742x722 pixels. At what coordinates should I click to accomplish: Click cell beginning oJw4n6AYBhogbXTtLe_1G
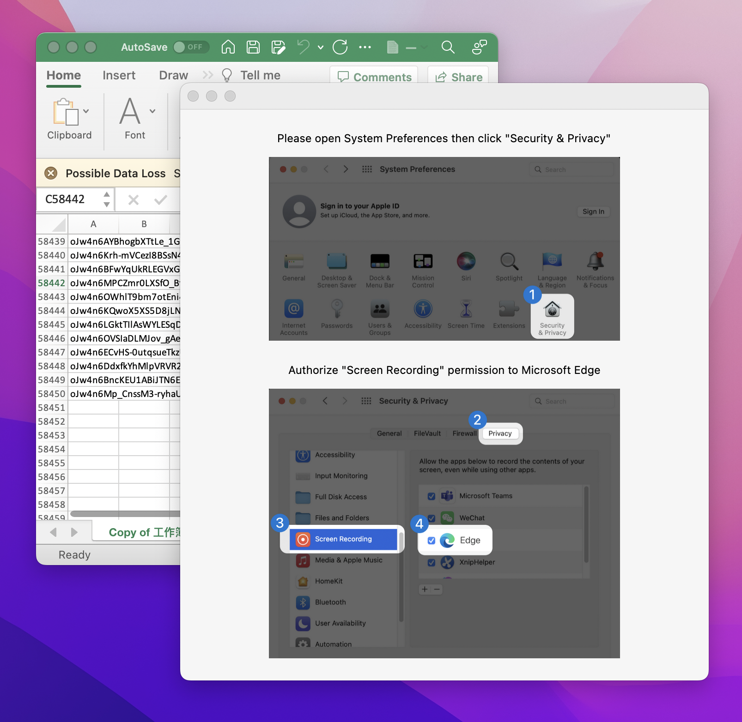124,241
